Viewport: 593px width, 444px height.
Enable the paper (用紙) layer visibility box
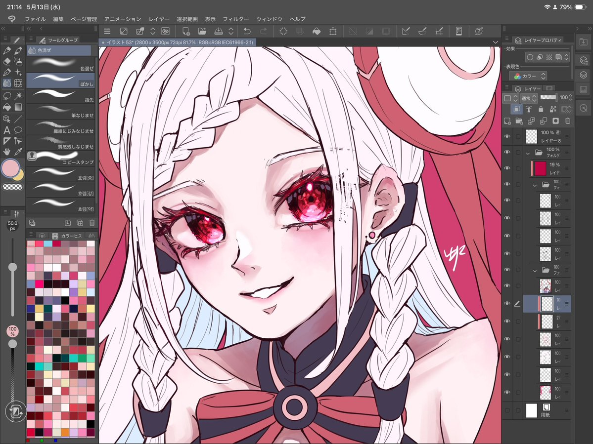click(507, 410)
